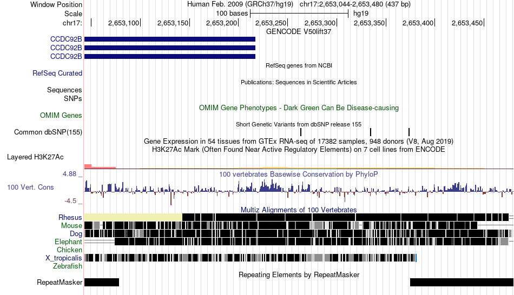This screenshot has width=514, height=295.
Task: Click the red H3K27Ac signal peak
Action: pos(88,166)
